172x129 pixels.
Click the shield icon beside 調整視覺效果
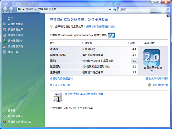point(5,30)
